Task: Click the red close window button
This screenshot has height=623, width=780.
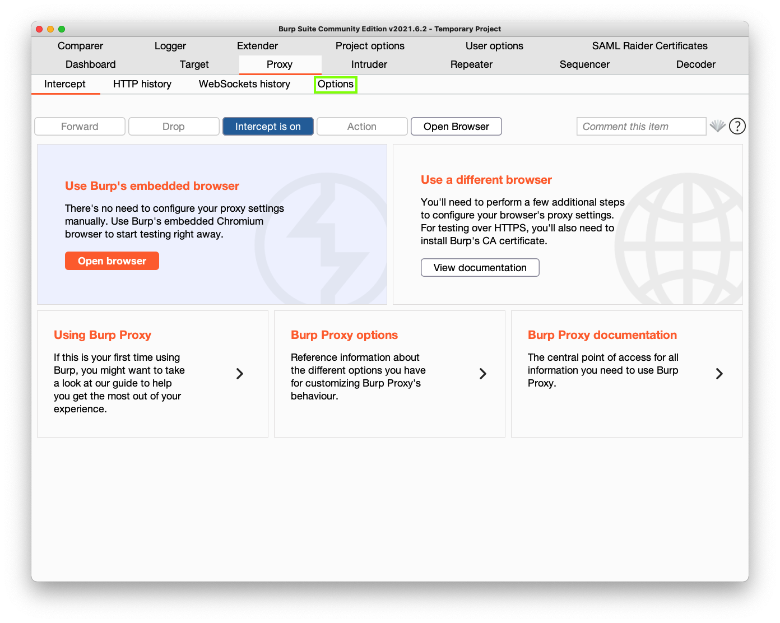Action: click(x=39, y=29)
